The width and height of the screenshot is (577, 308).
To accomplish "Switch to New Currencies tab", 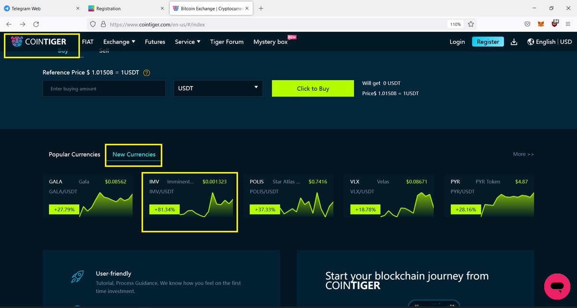I will [x=134, y=154].
